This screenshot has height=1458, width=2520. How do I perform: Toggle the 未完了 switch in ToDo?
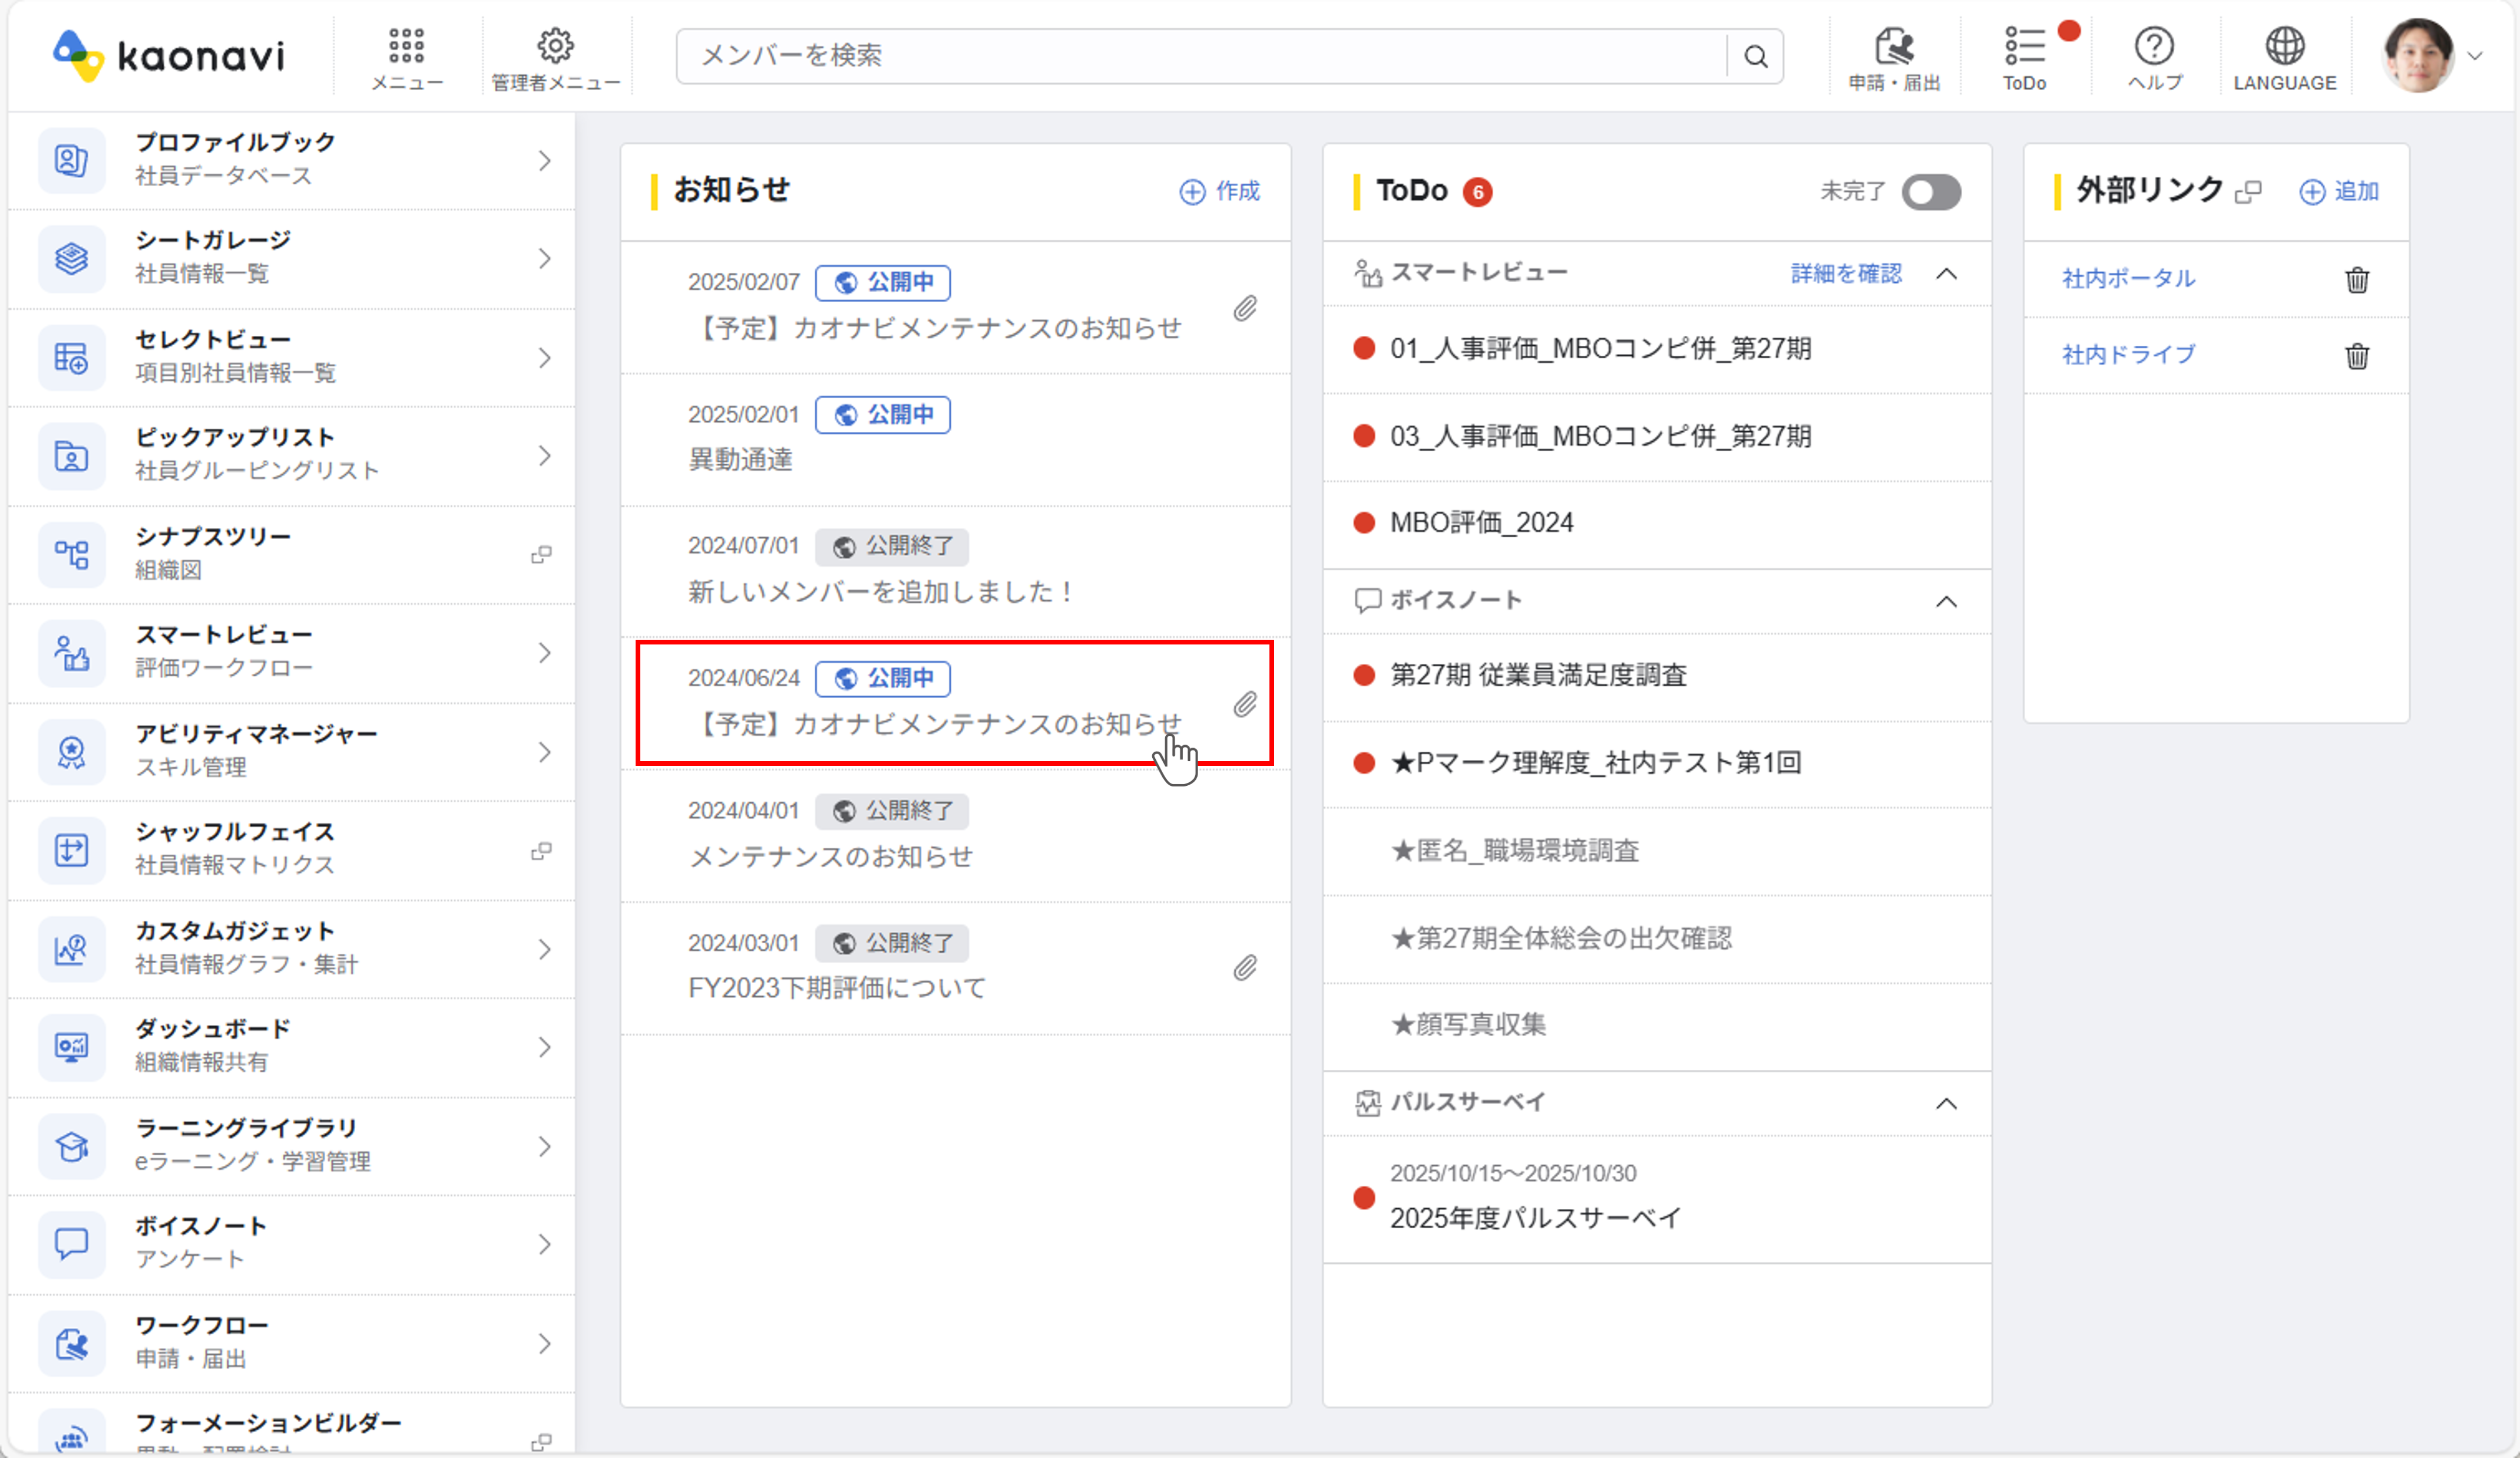tap(1930, 191)
